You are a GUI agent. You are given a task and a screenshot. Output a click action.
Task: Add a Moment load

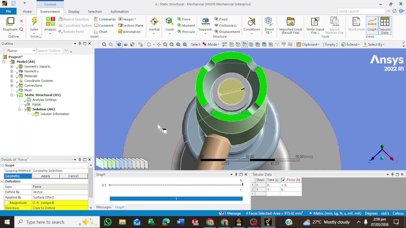click(x=186, y=26)
